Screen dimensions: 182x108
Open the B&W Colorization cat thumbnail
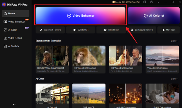162,94
